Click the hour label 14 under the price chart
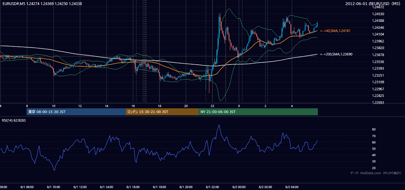This screenshot has height=190, width=405. pos(106,106)
